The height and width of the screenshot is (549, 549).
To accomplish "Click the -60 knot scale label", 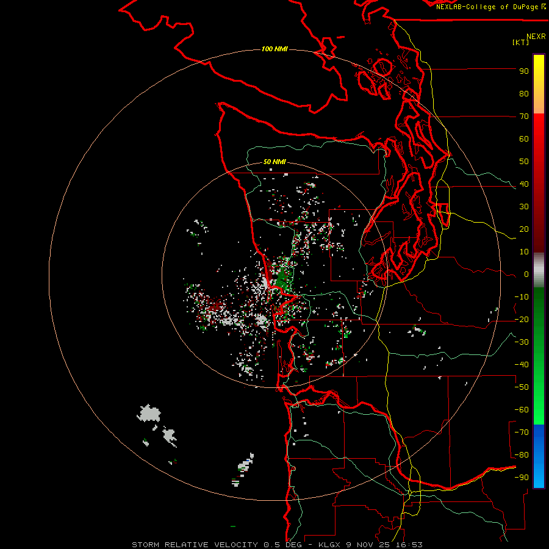I will [x=522, y=410].
